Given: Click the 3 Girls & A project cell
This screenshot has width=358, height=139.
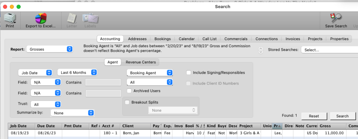Looking at the screenshot, I should click(x=249, y=133).
